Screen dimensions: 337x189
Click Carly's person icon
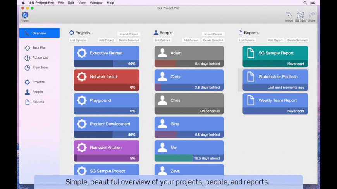(x=162, y=77)
